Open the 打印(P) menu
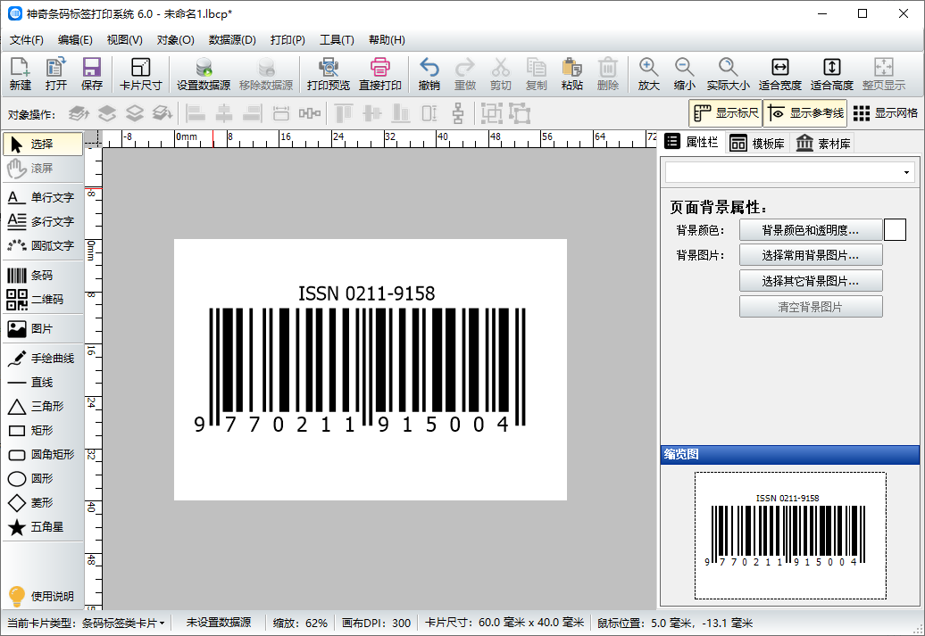 tap(287, 40)
